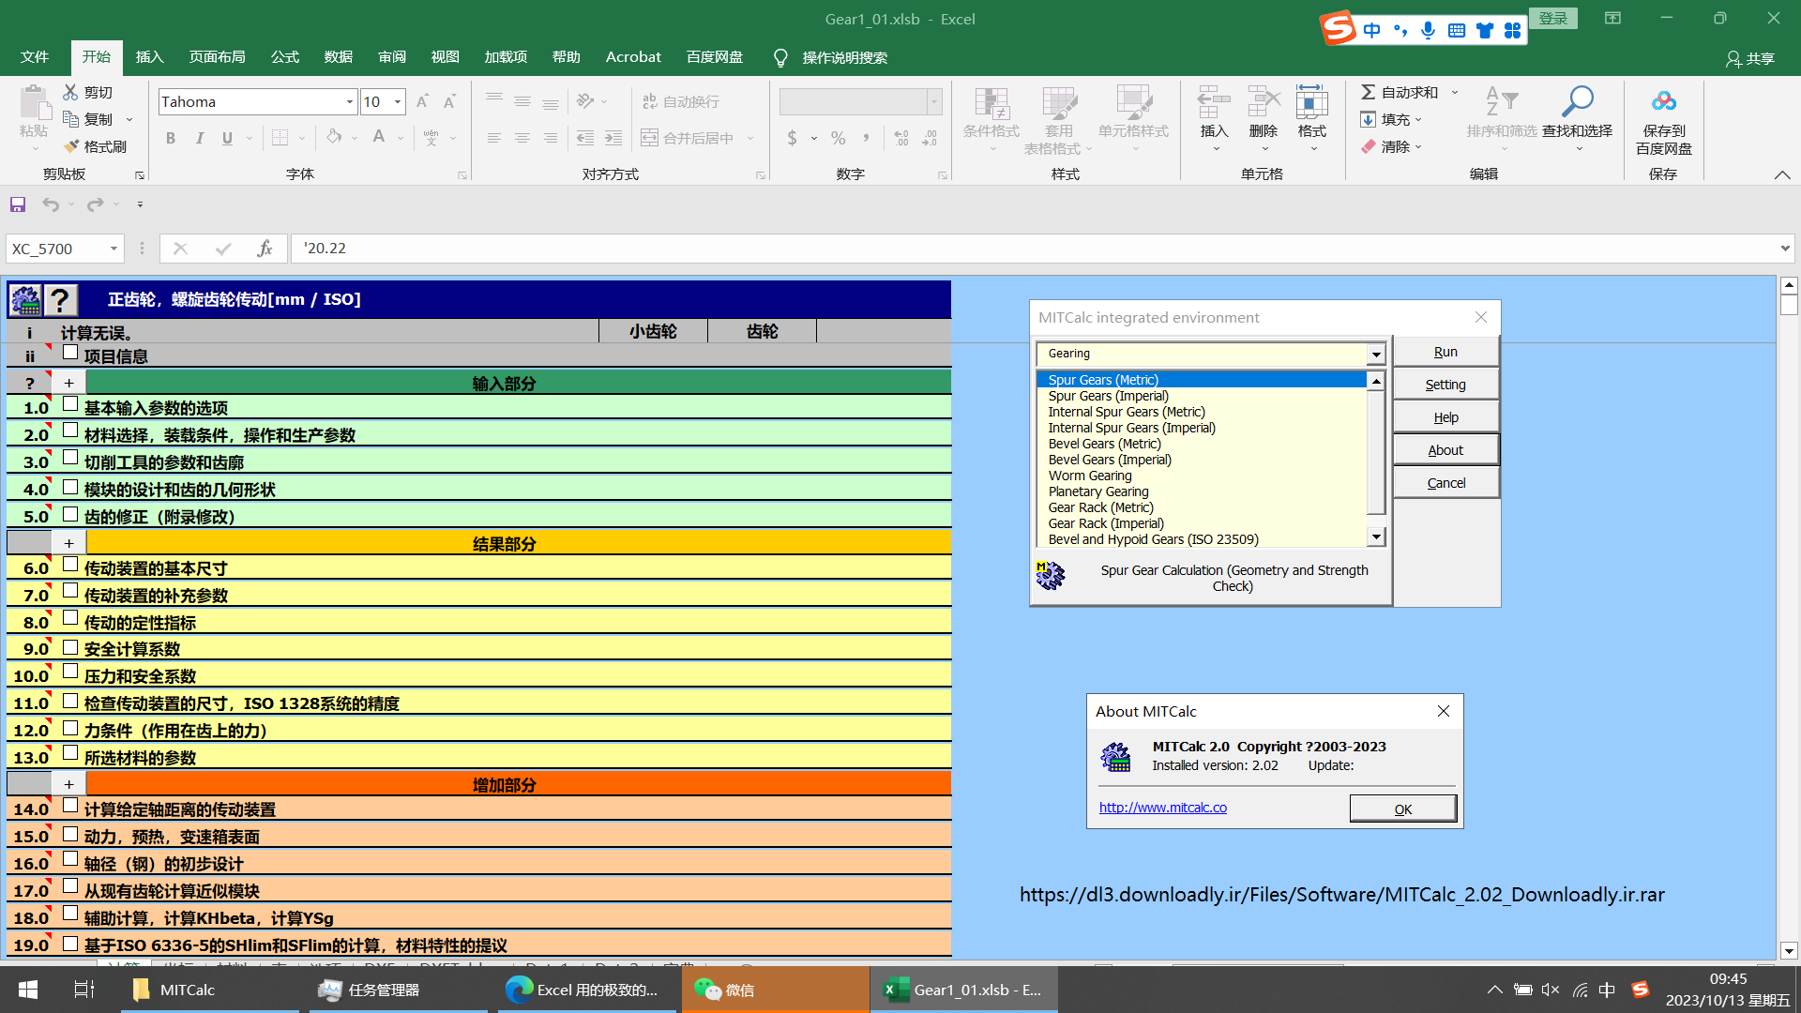Switch to the Acrobat ribbon tab

pyautogui.click(x=633, y=57)
